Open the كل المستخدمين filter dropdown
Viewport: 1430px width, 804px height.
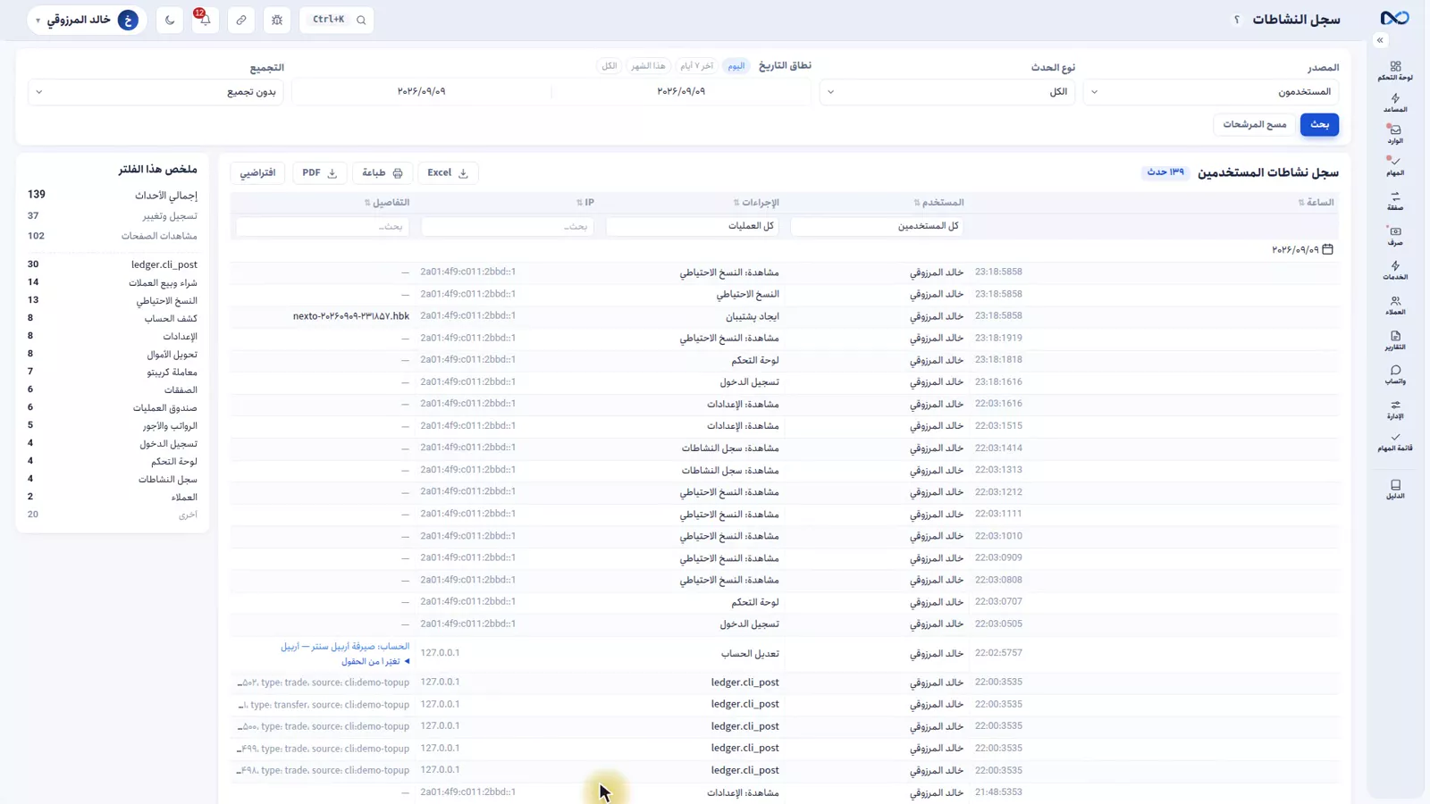(x=877, y=226)
